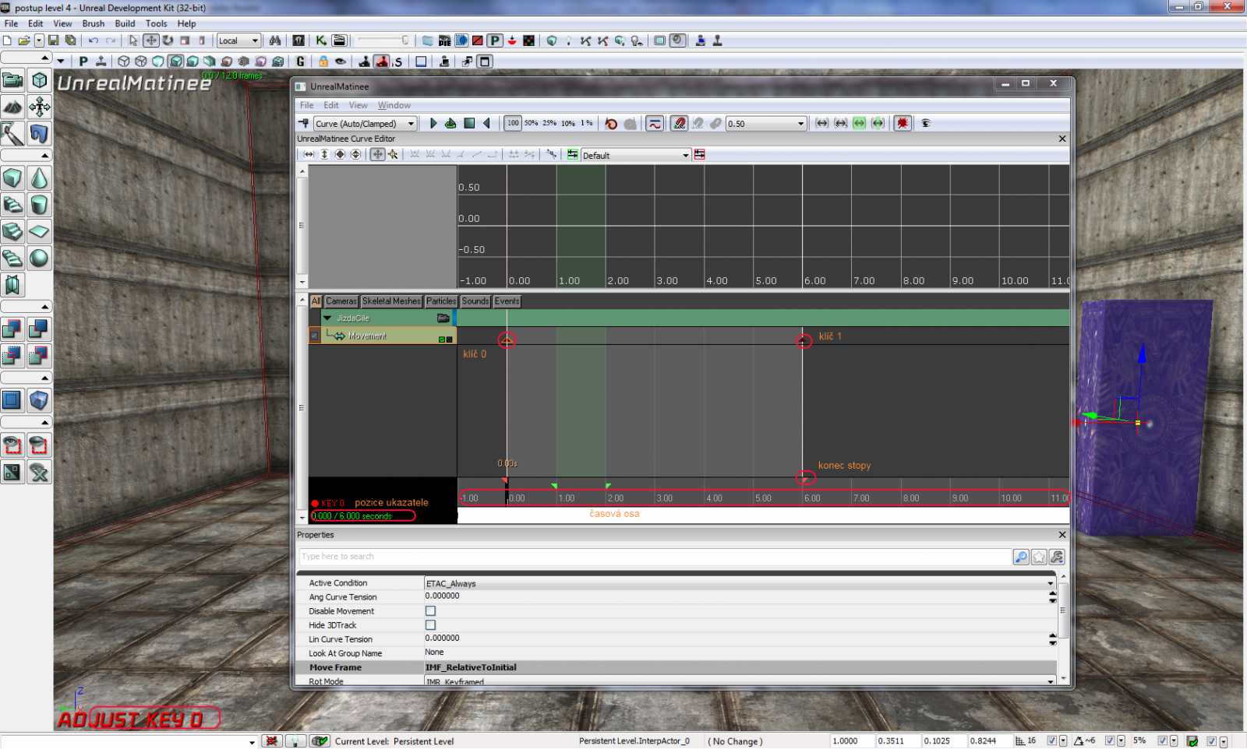Open the 0.50 snap size dropdown

pyautogui.click(x=765, y=123)
